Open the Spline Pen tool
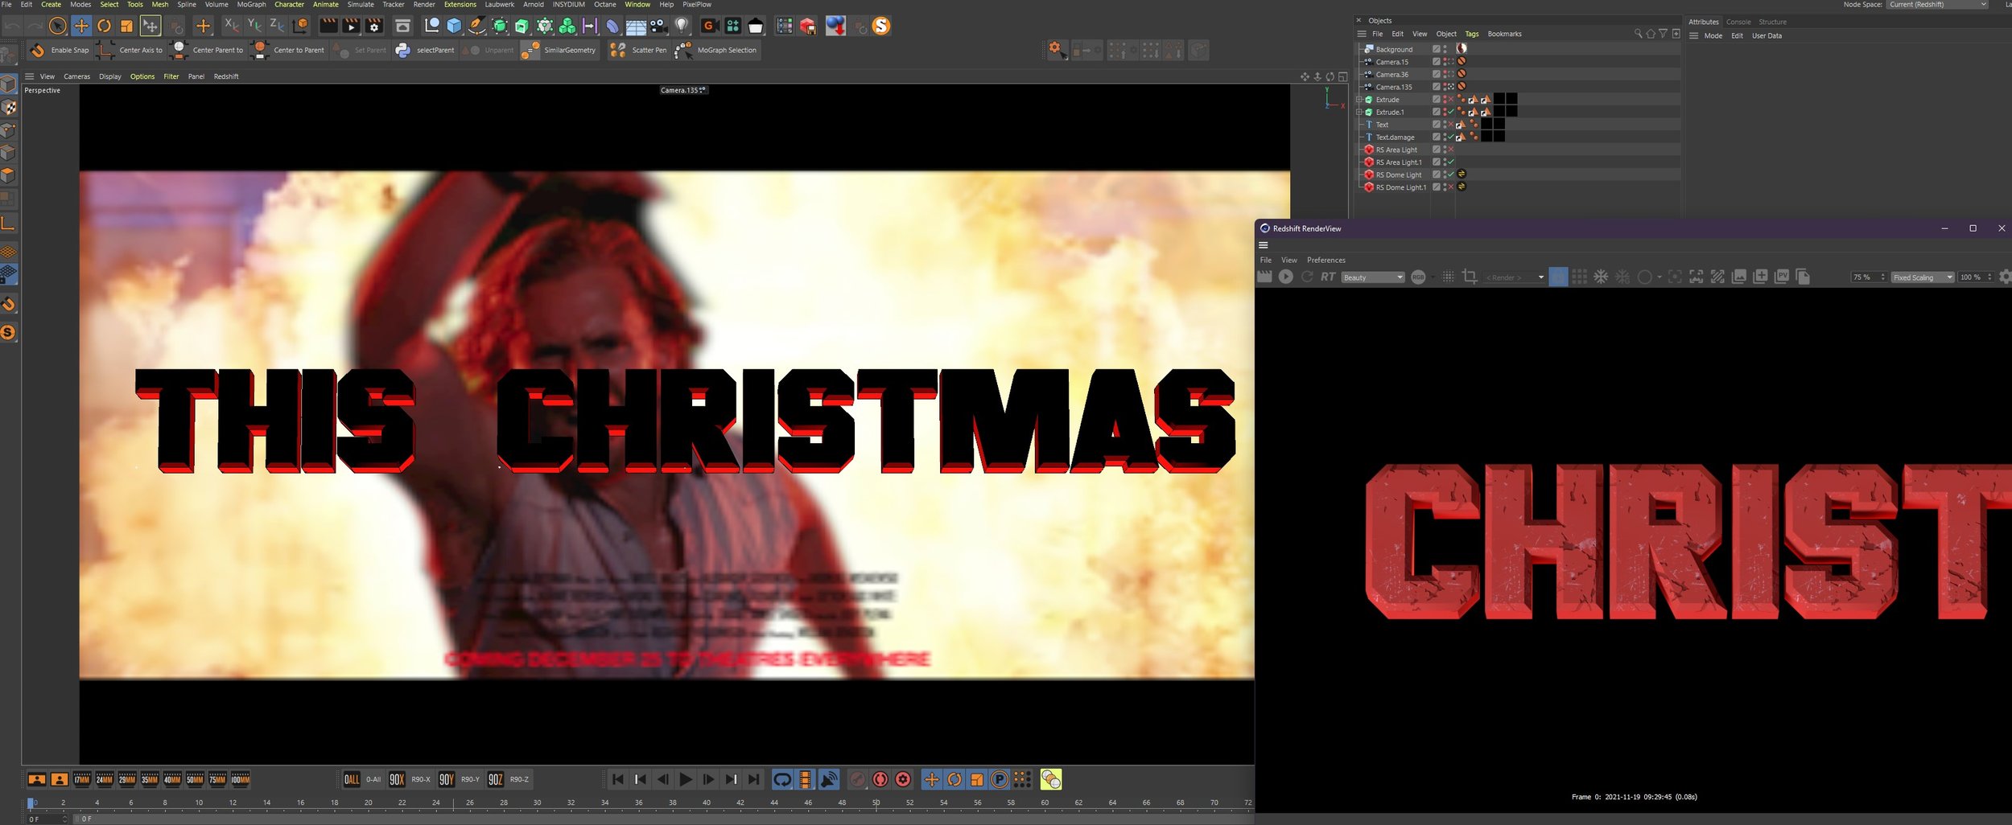Viewport: 2012px width, 825px height. (x=476, y=26)
